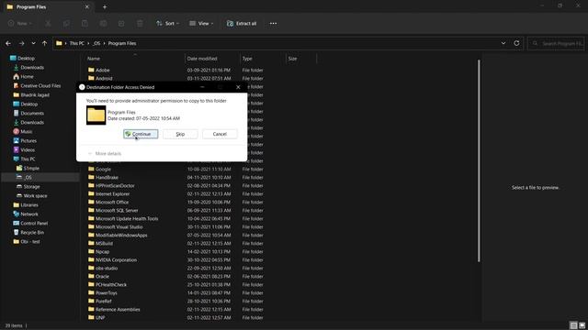Select the obs-studio folder
This screenshot has width=588, height=330.
tap(107, 268)
